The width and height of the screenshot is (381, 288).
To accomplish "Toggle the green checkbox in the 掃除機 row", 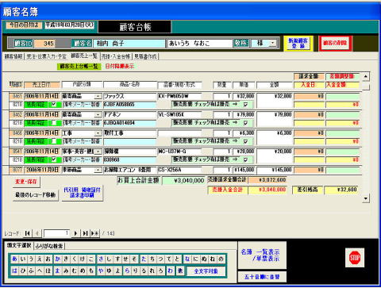I will click(x=54, y=159).
